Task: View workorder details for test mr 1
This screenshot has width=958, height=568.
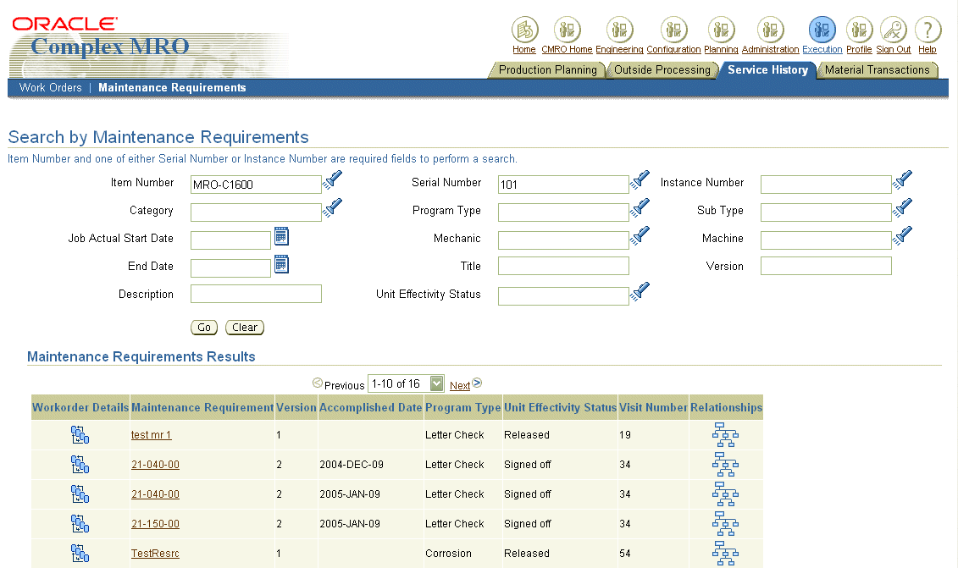Action: pyautogui.click(x=80, y=435)
